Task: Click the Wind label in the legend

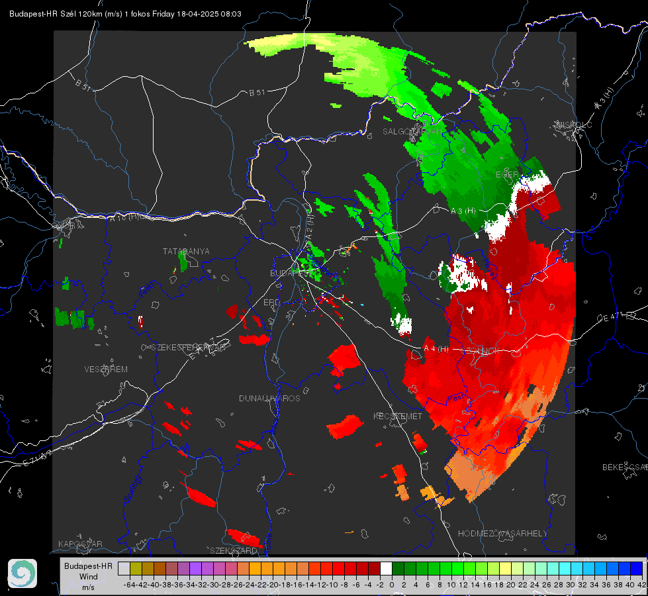Action: 89,577
